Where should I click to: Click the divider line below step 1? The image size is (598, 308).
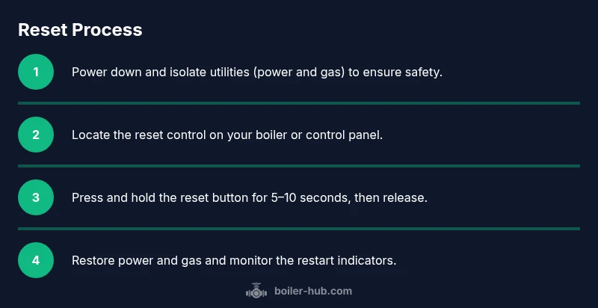[299, 103]
